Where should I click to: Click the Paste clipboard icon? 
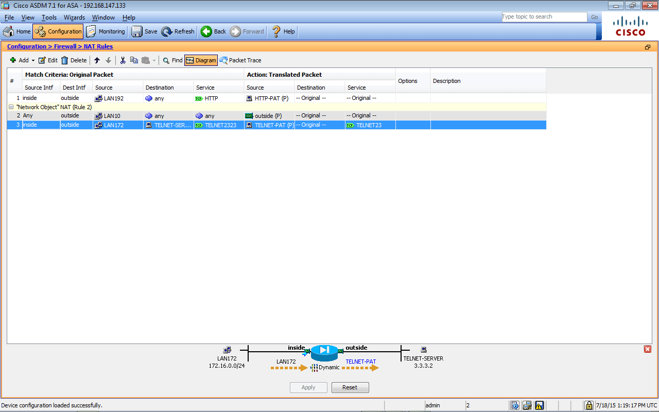145,60
